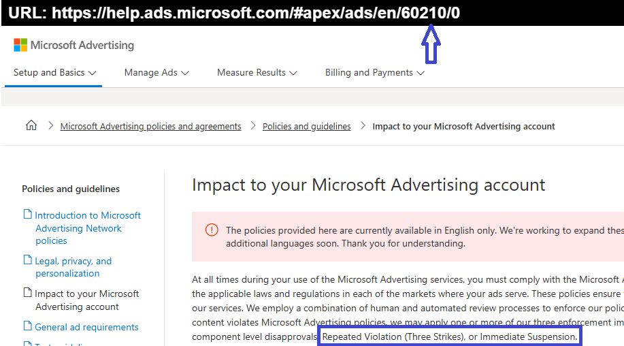Click the Policies and guidelines sidebar heading
Image resolution: width=624 pixels, height=346 pixels.
pyautogui.click(x=71, y=189)
